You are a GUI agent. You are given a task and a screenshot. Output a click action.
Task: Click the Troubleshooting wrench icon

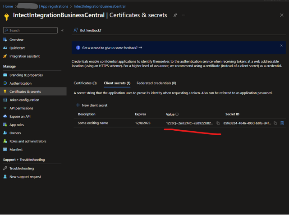tap(5, 168)
